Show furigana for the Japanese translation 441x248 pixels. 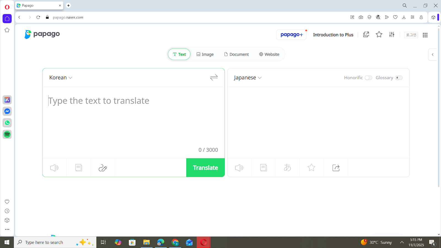(x=287, y=168)
